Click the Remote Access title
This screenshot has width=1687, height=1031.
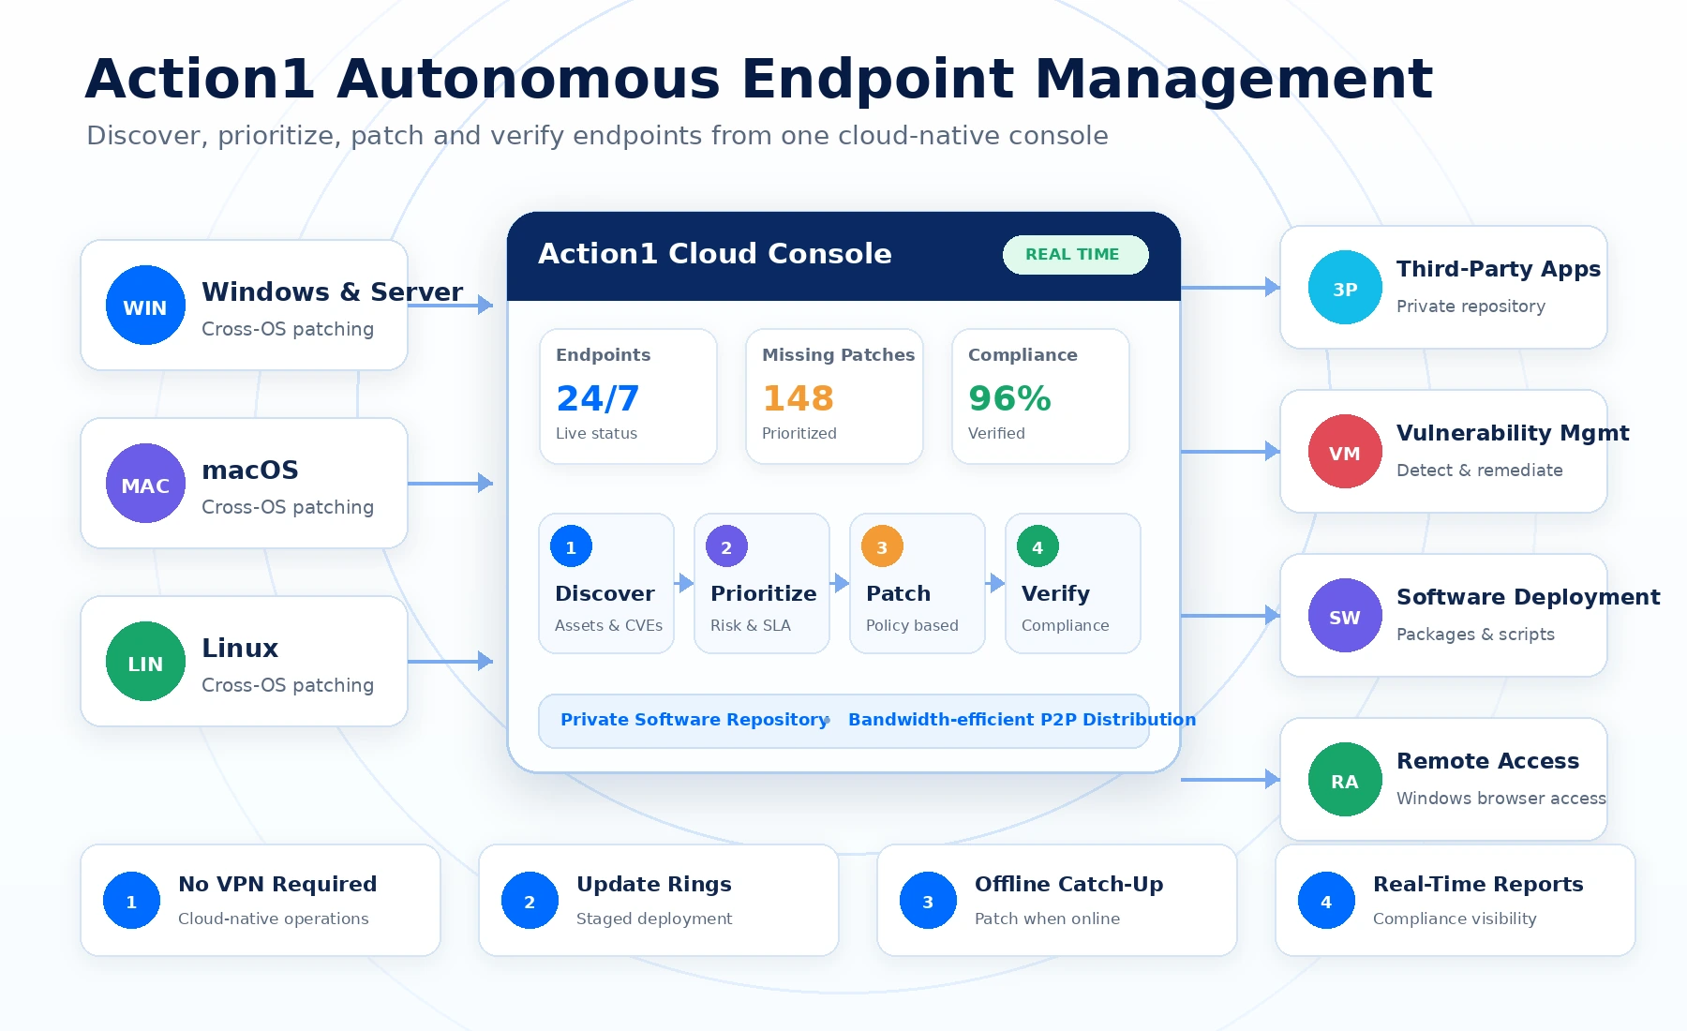click(1487, 761)
